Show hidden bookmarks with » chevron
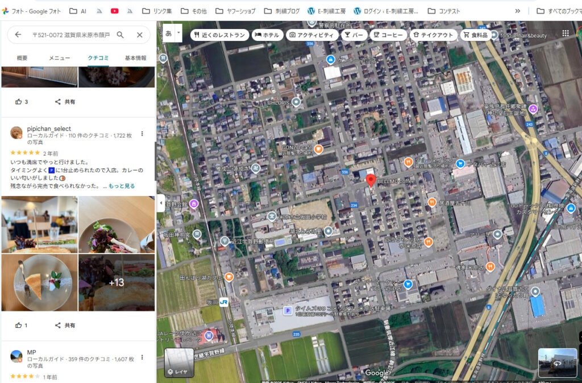Viewport: 582px width, 383px height. click(x=517, y=11)
